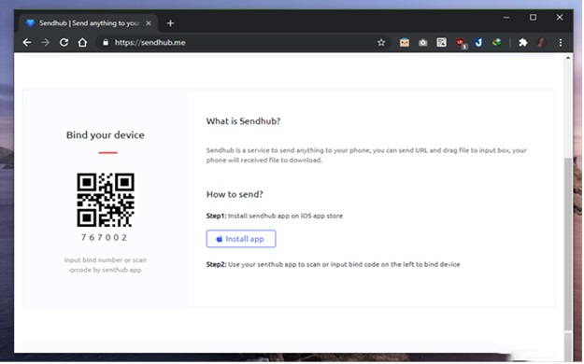Click the Install app button
Viewport: 584px width, 364px height.
tap(241, 239)
